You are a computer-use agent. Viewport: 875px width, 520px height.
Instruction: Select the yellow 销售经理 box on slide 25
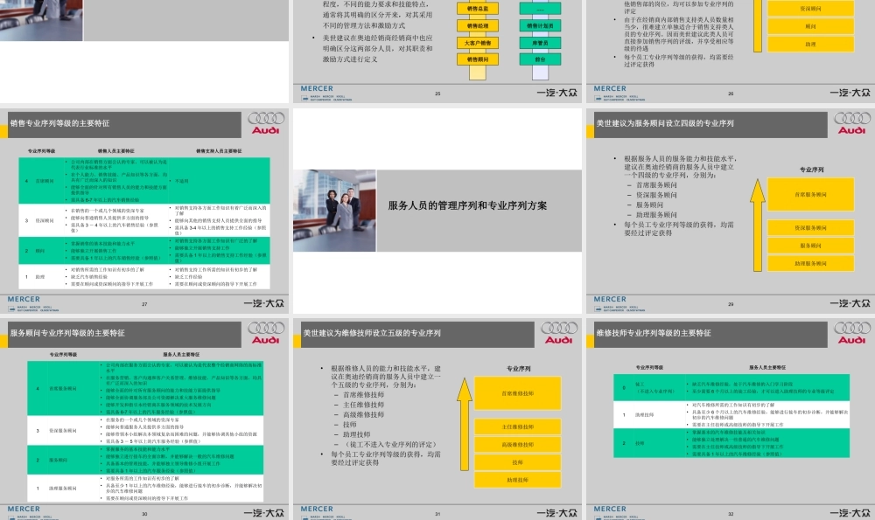tap(478, 25)
